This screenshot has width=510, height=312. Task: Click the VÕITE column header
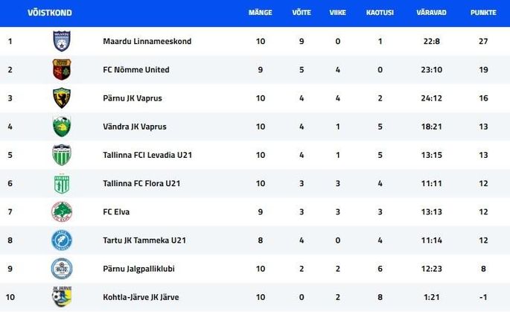tap(302, 13)
